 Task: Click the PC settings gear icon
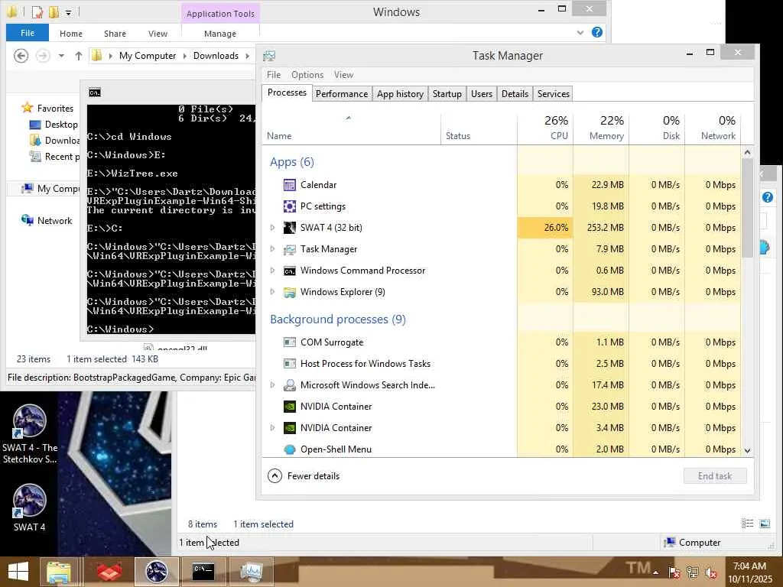click(x=289, y=206)
